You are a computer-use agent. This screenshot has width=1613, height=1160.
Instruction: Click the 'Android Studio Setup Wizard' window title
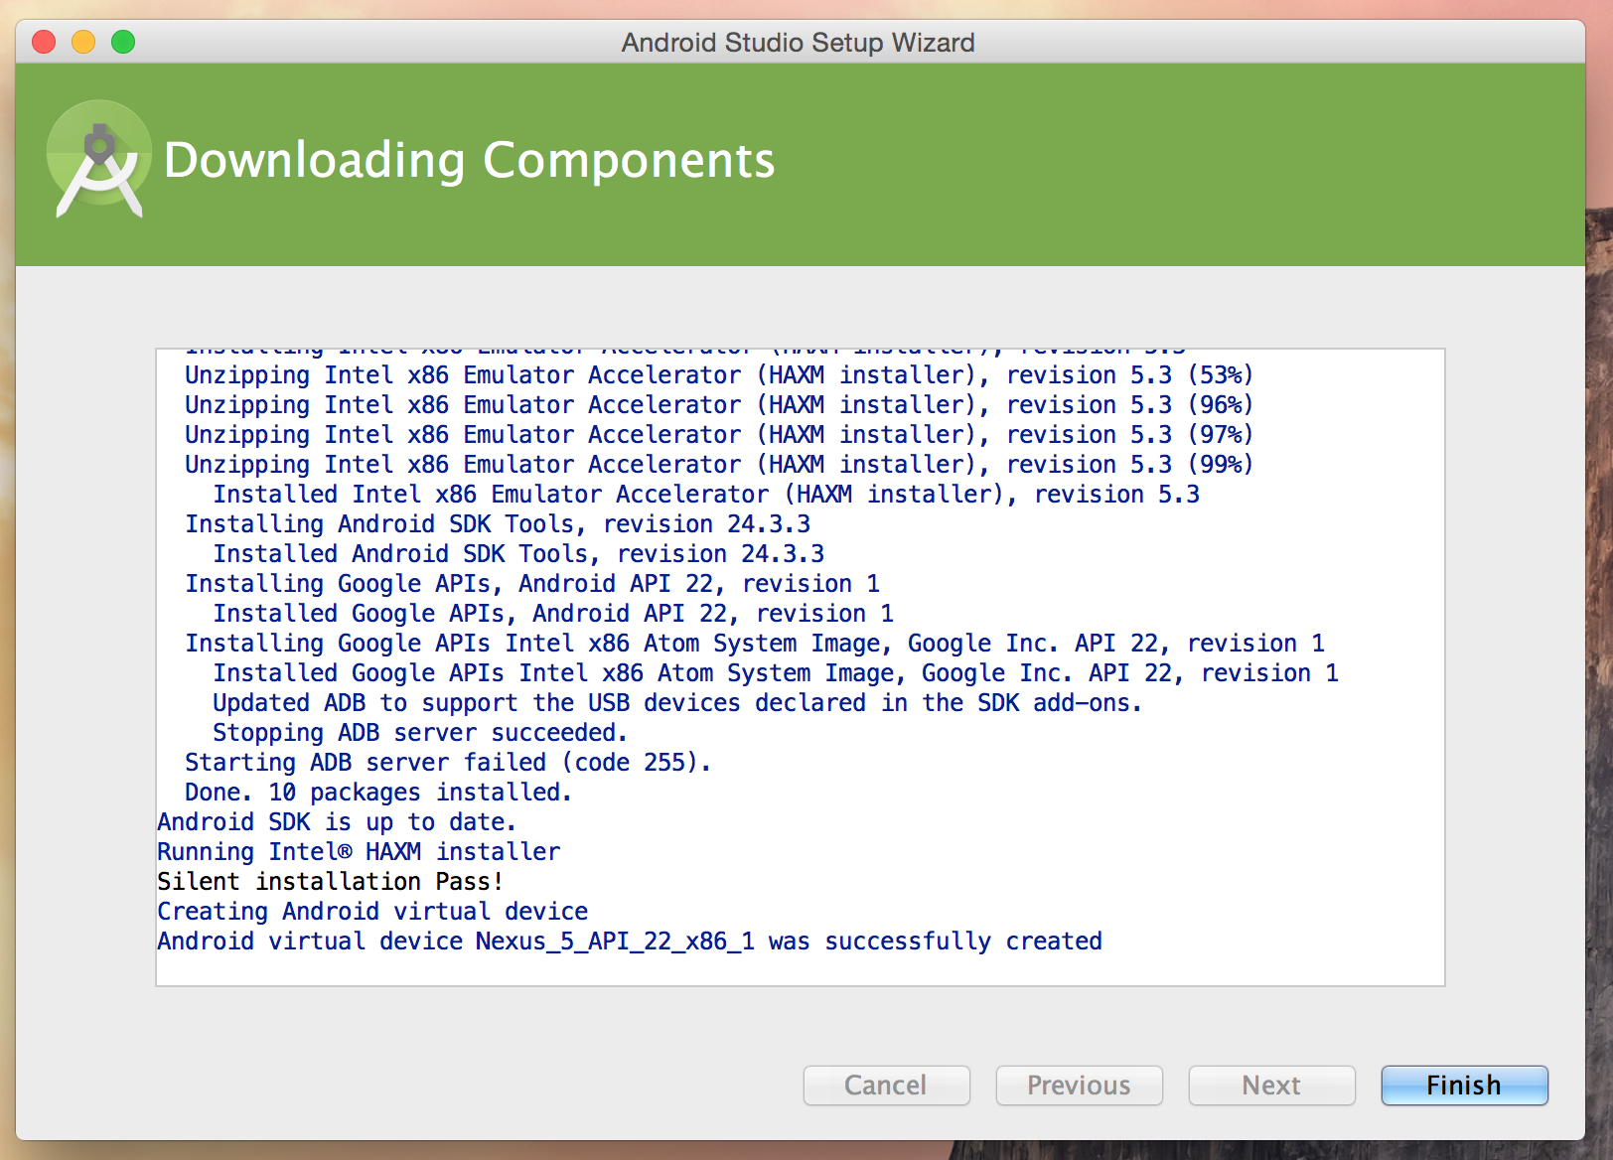[799, 43]
